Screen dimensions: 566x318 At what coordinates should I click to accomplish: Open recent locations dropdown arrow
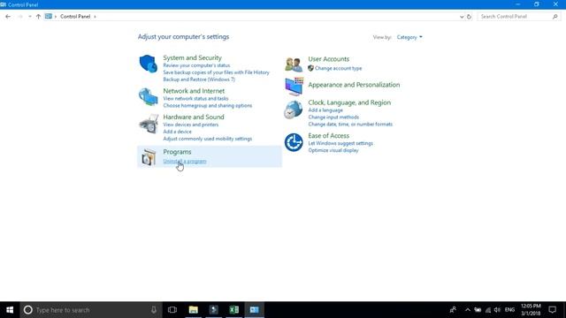[29, 16]
